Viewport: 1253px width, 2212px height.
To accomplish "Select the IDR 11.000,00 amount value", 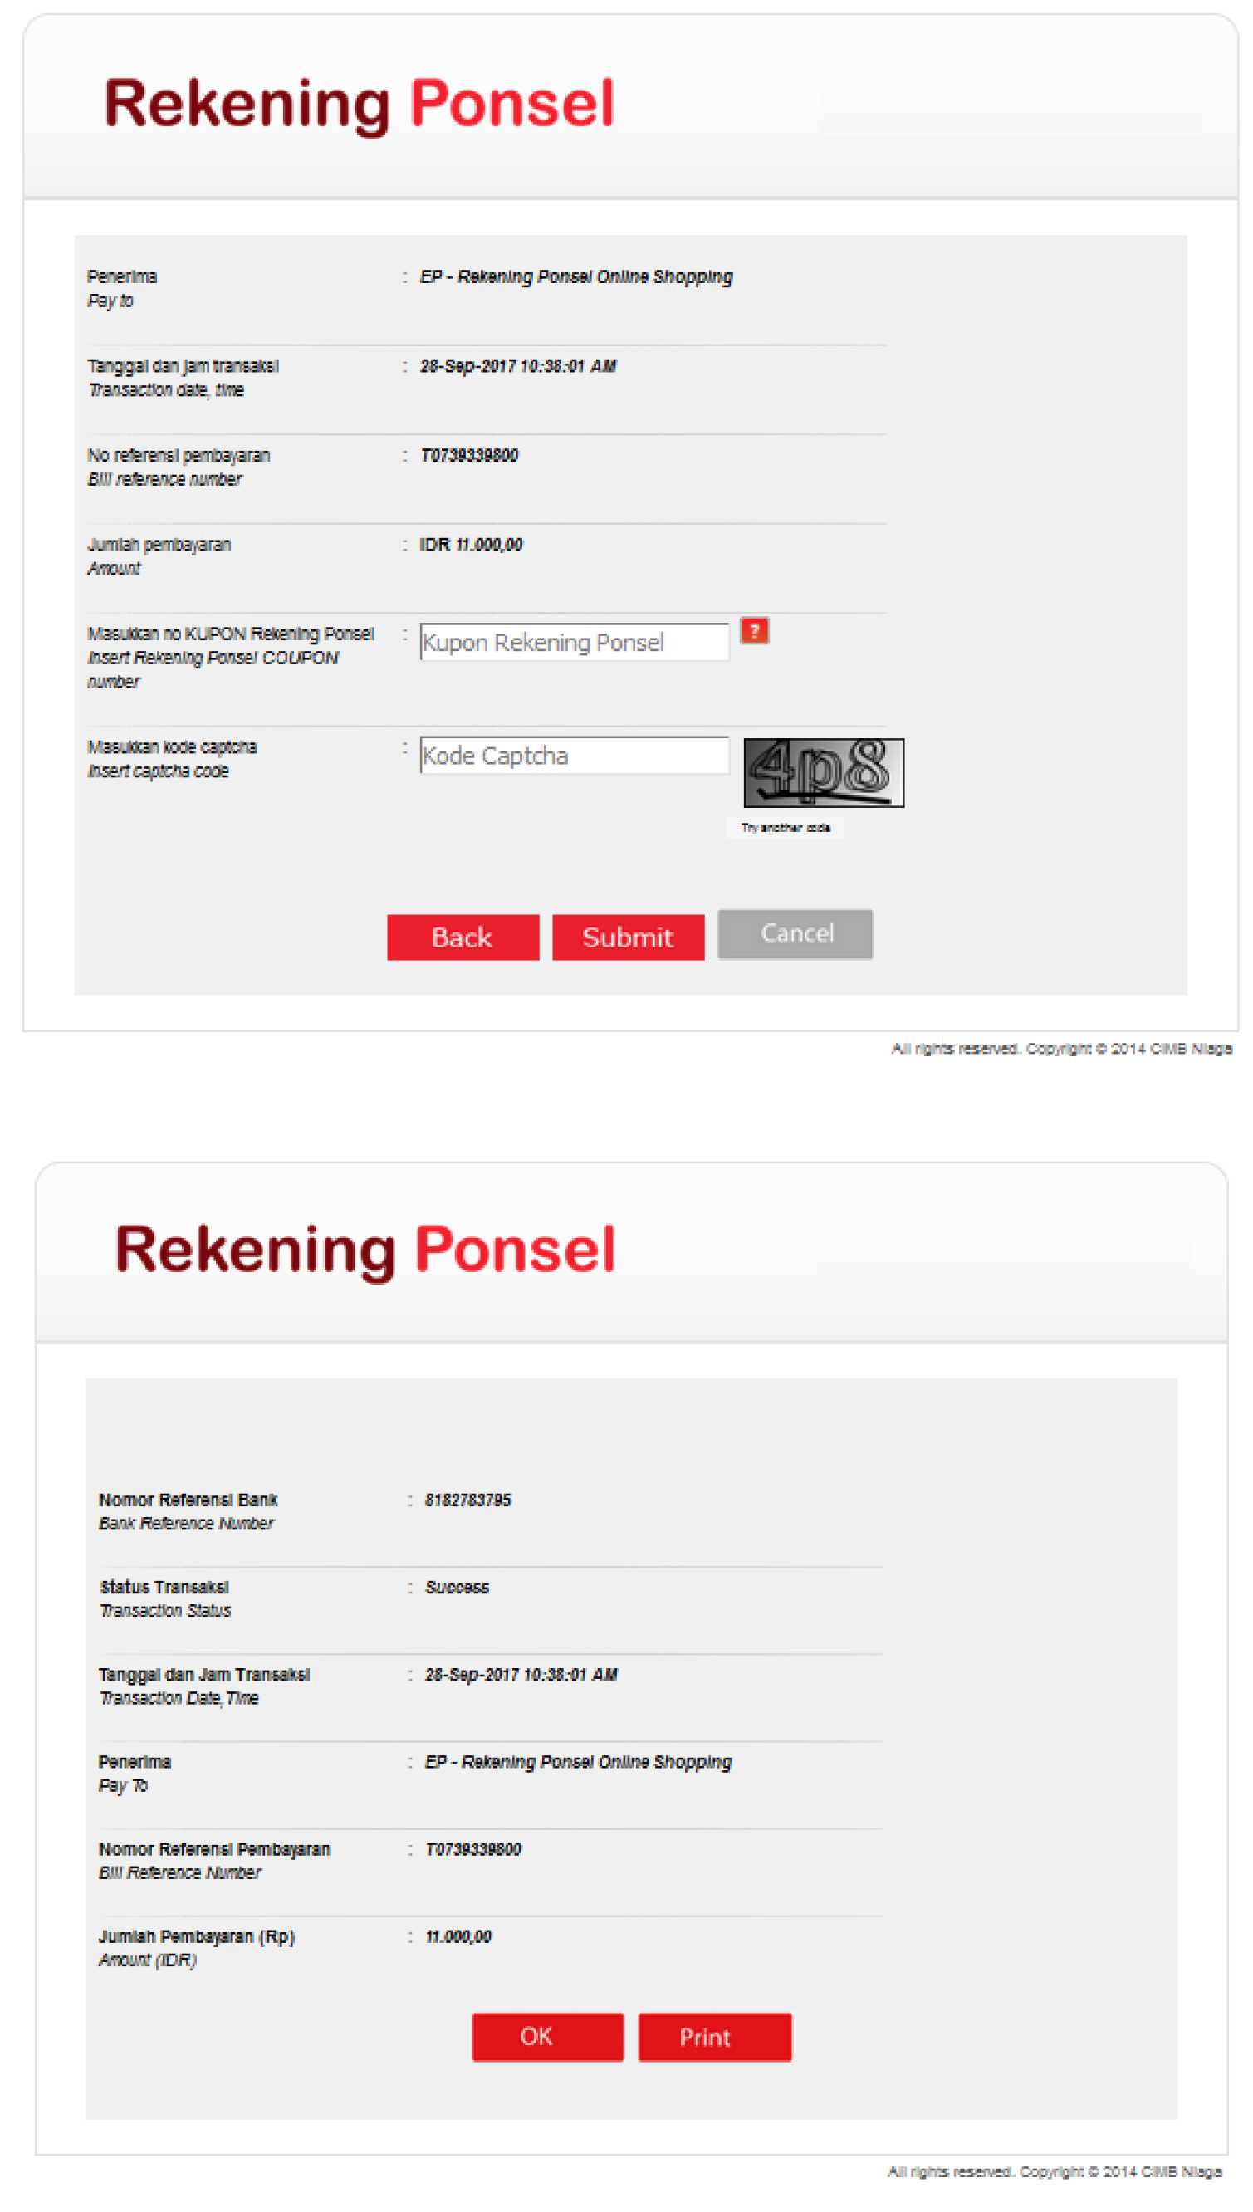I will (471, 545).
